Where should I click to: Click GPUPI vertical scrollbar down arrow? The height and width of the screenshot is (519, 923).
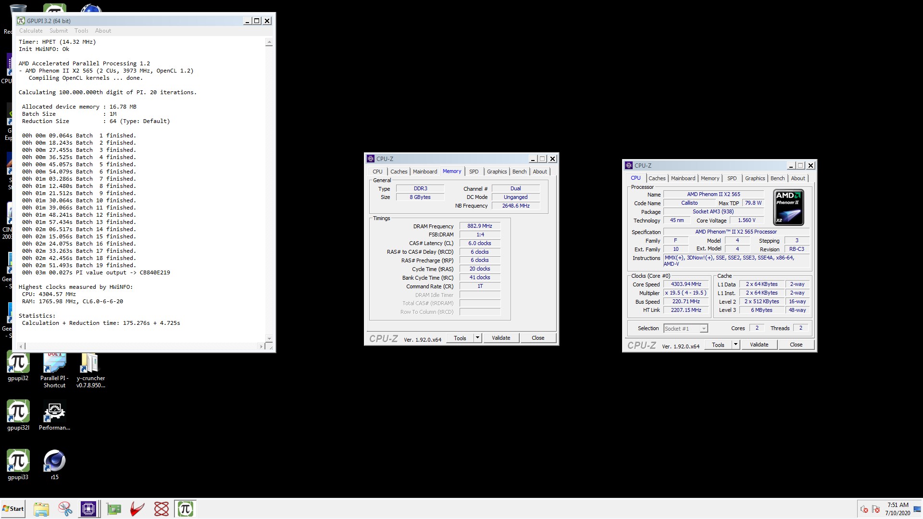(269, 339)
